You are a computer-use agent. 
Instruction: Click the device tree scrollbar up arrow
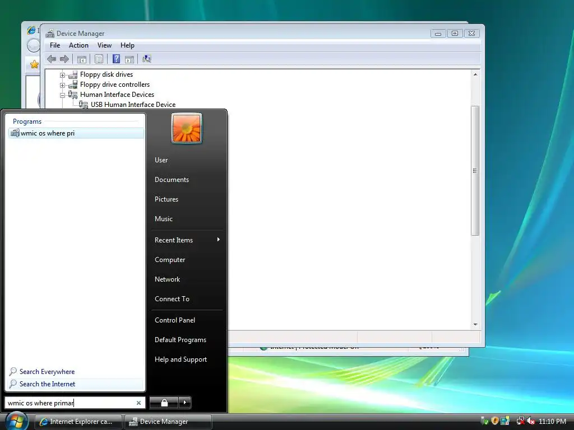point(475,74)
